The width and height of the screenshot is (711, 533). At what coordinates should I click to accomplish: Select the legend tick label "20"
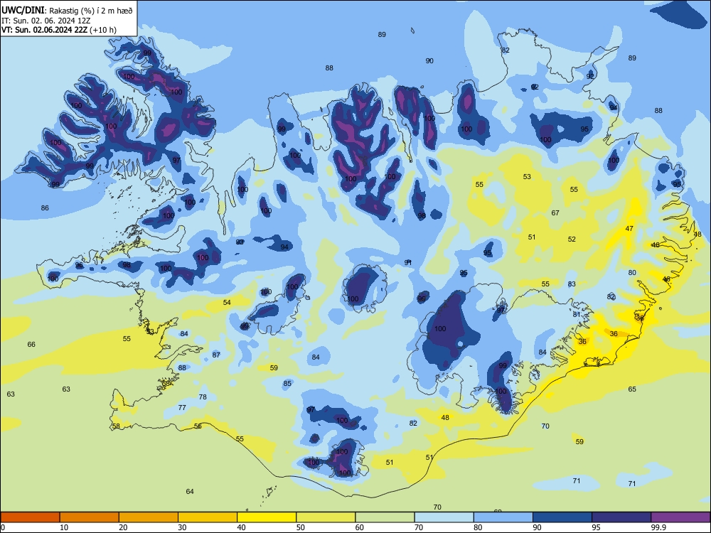point(123,527)
